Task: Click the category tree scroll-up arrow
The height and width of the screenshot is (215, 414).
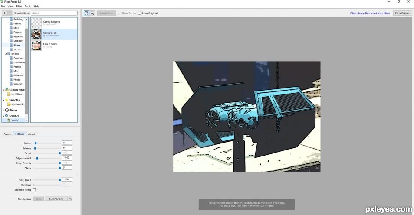Action: pyautogui.click(x=26, y=19)
